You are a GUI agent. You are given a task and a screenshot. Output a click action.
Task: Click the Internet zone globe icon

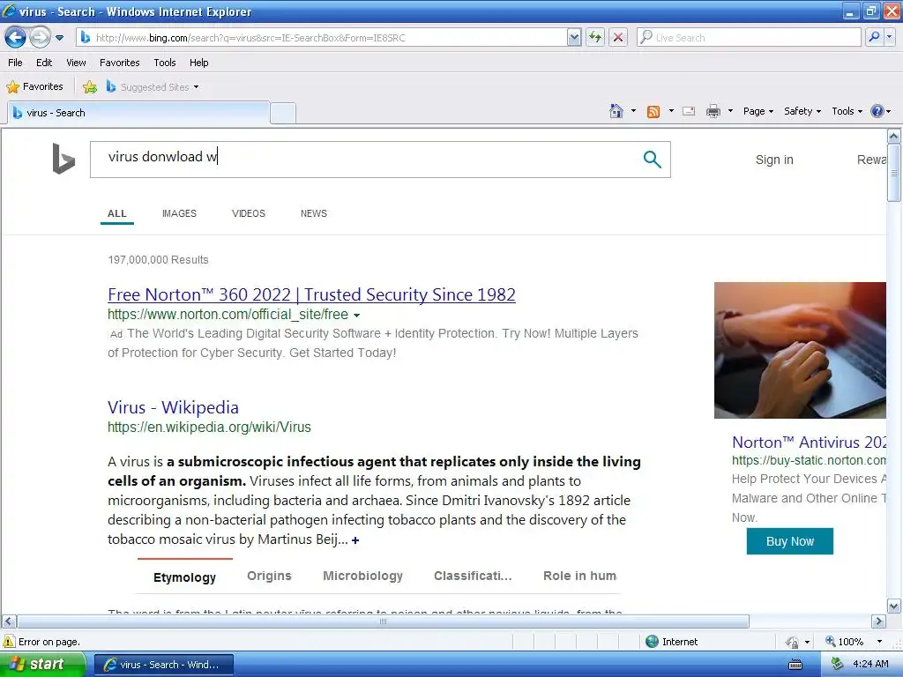(652, 642)
